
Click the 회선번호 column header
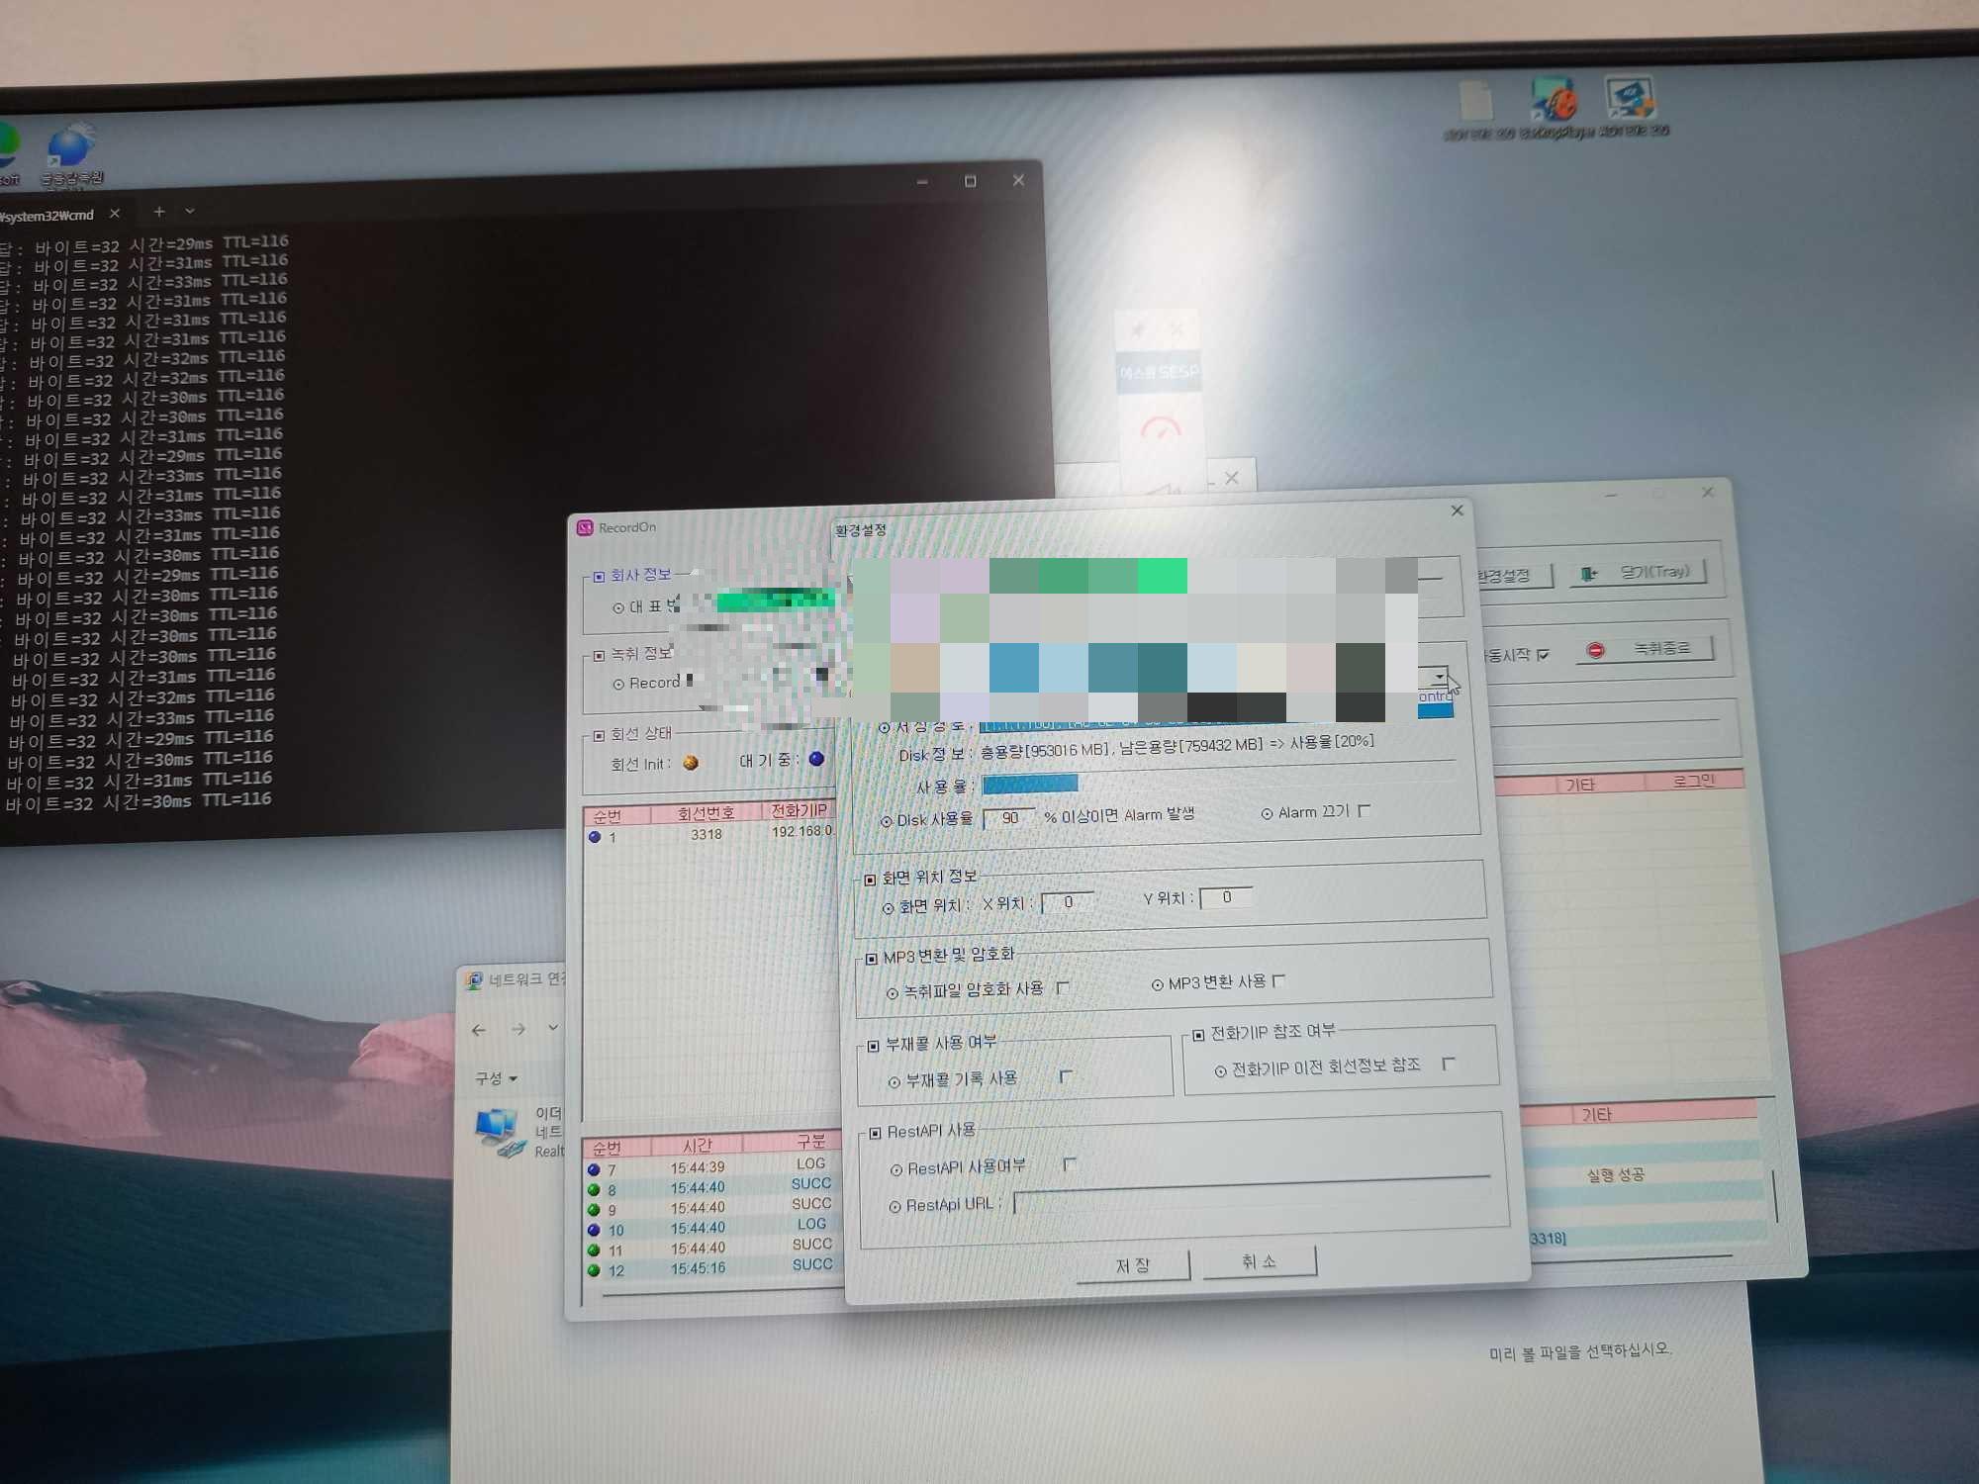(706, 813)
